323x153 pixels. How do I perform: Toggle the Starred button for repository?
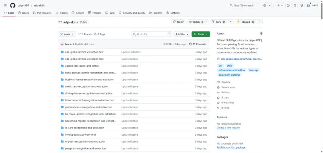pos(246,22)
